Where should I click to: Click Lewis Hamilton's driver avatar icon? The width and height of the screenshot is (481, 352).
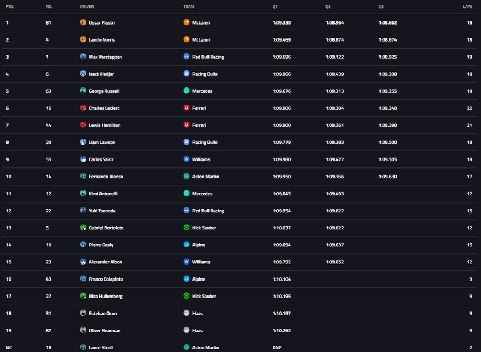[x=83, y=125]
